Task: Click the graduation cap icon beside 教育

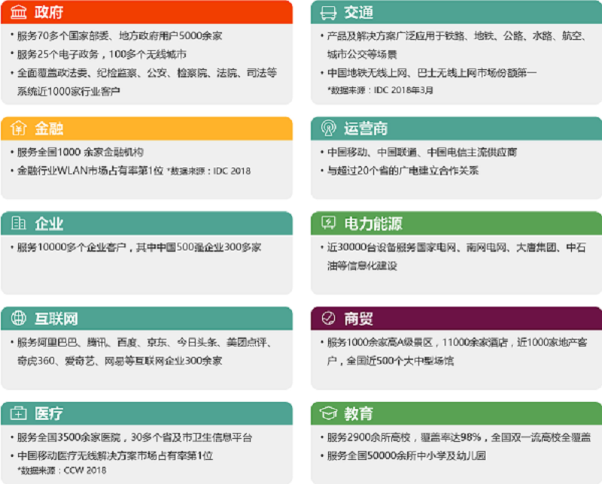Action: click(328, 414)
